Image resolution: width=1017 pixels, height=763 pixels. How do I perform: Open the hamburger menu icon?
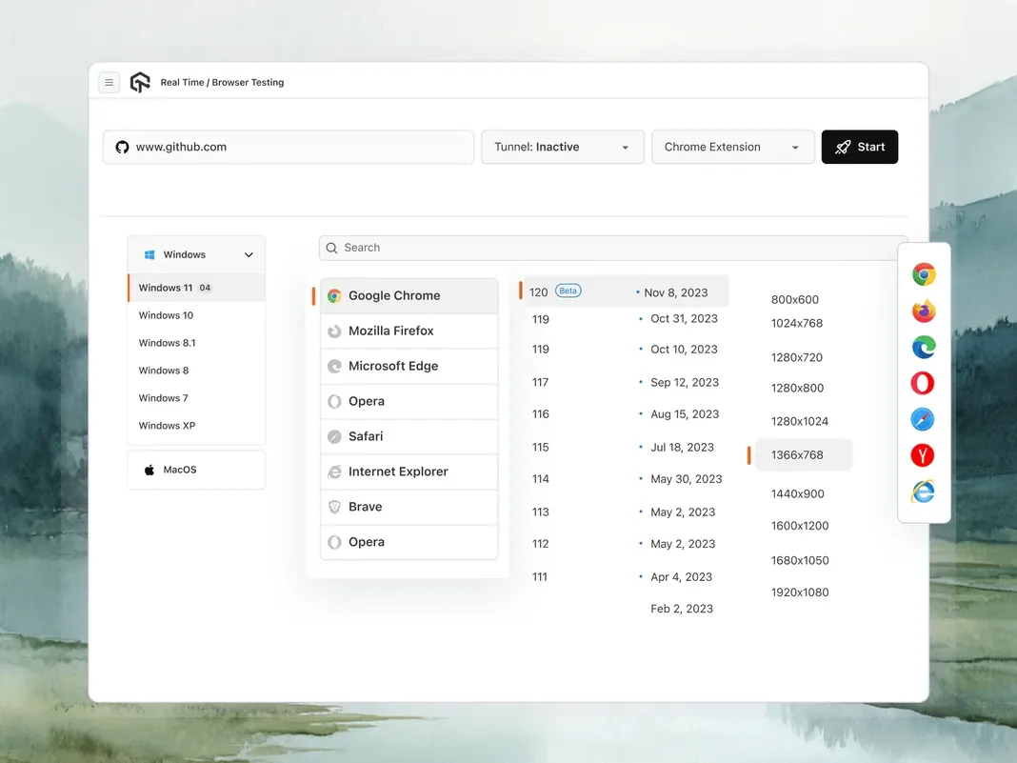click(x=109, y=83)
